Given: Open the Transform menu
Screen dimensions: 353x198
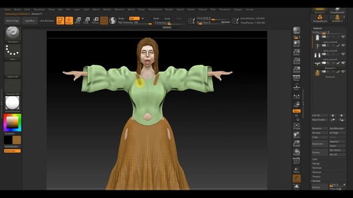Looking at the screenshot, I should [224, 10].
